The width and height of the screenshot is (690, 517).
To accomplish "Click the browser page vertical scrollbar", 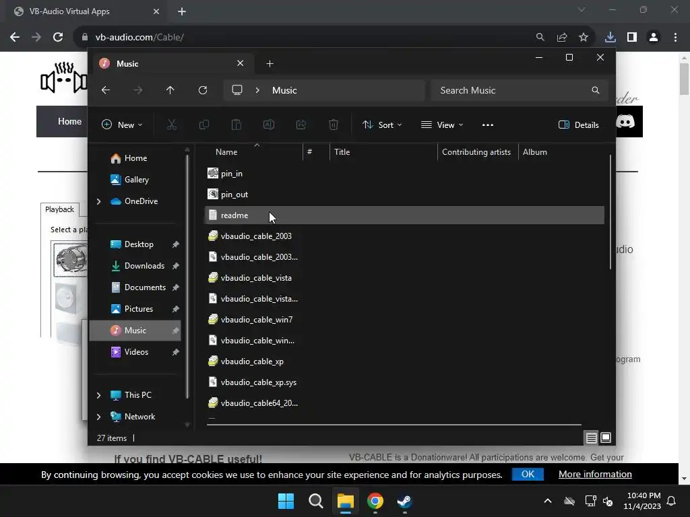I will (684, 79).
